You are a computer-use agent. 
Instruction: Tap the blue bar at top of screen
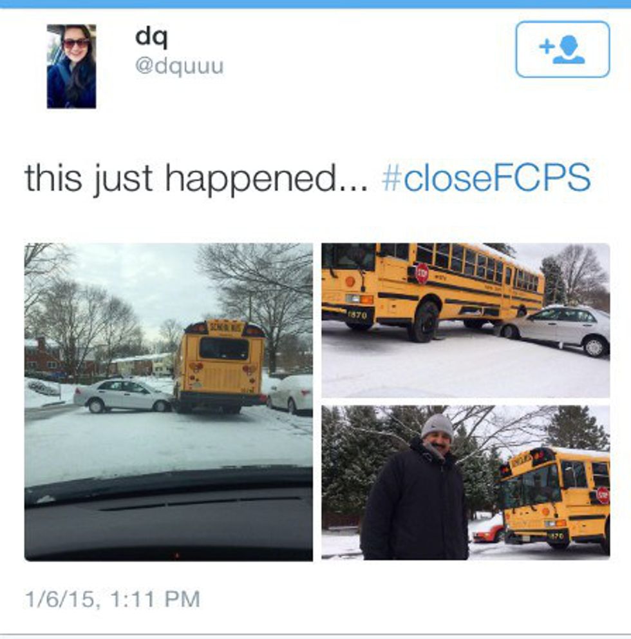[315, 4]
